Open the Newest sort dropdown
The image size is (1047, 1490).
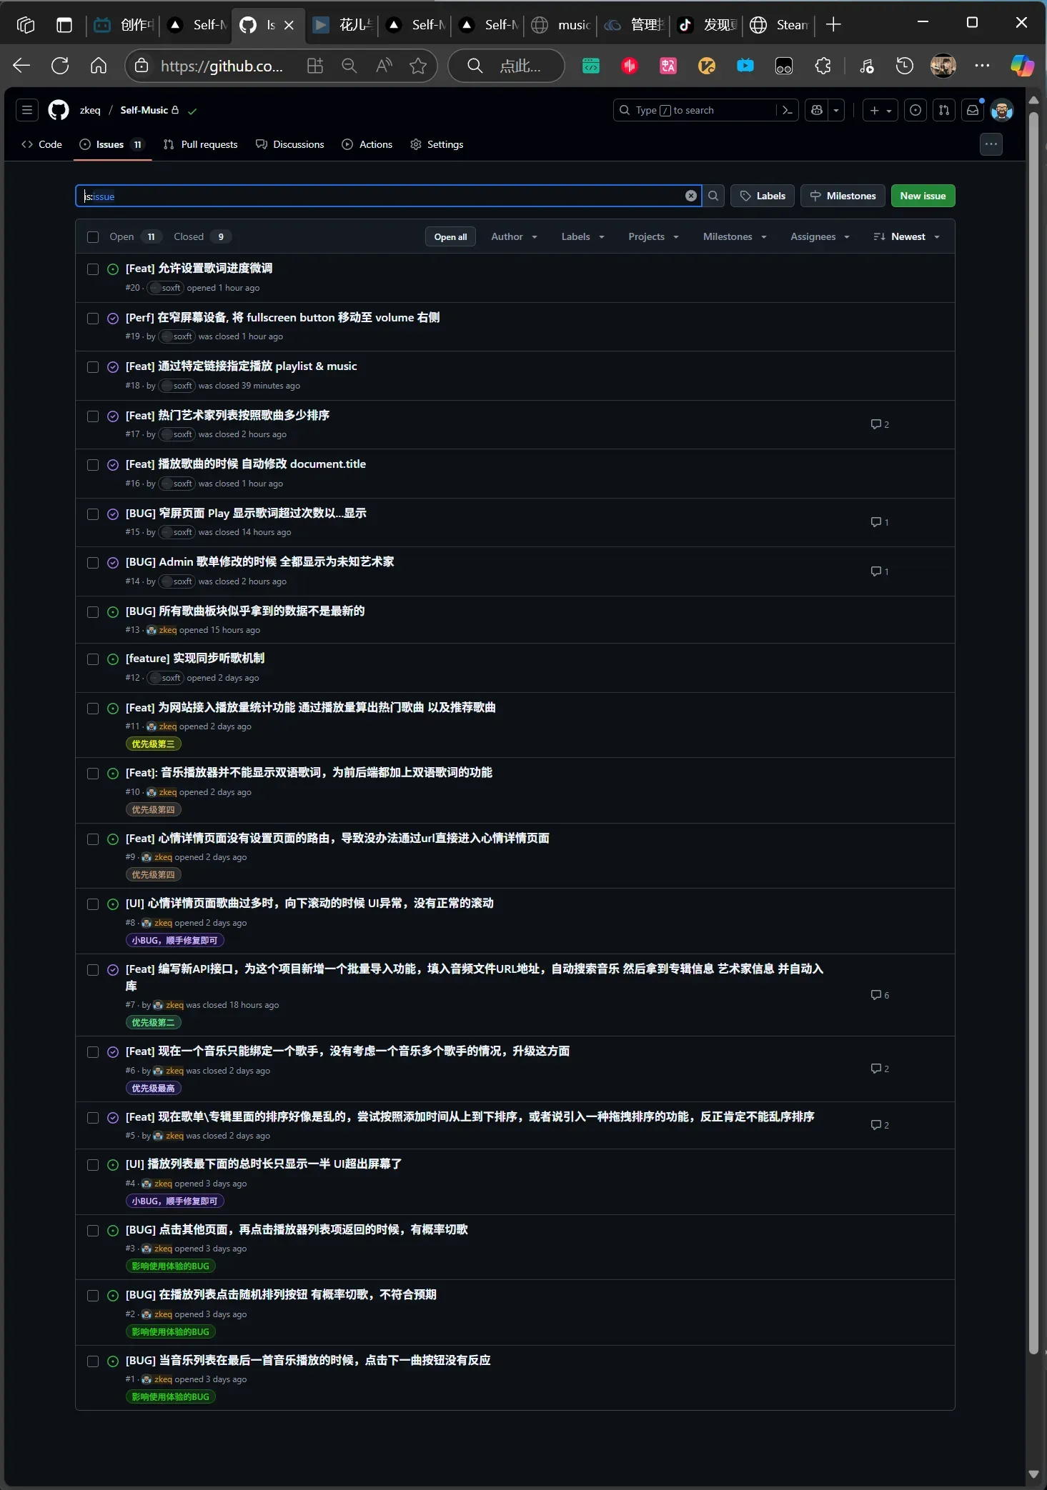coord(906,237)
